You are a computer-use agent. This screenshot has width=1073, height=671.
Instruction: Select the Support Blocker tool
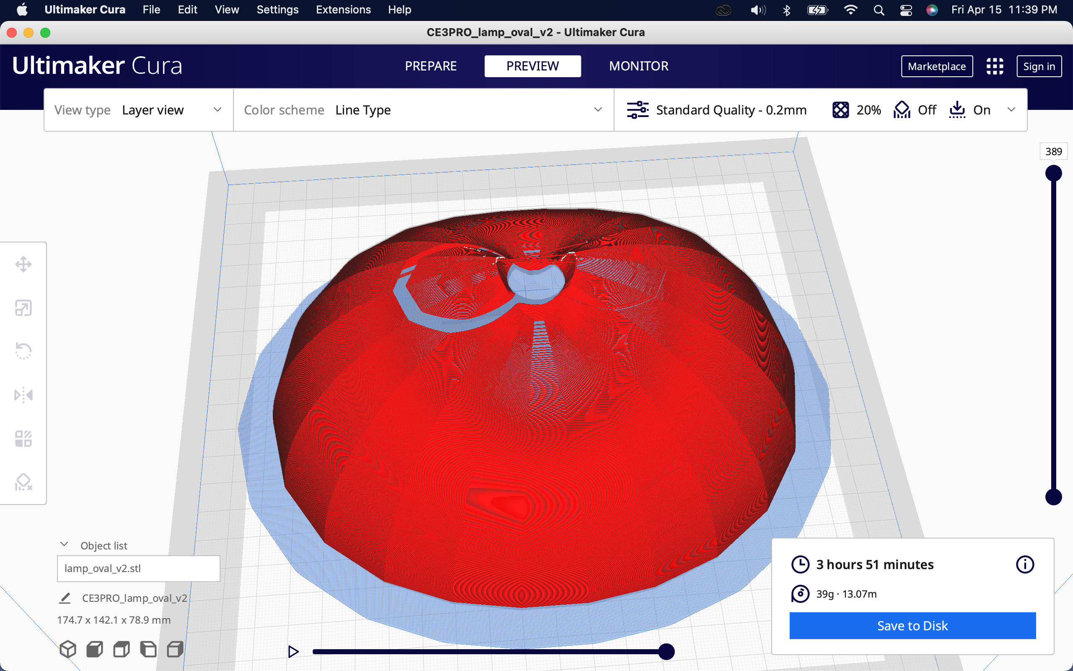[23, 482]
